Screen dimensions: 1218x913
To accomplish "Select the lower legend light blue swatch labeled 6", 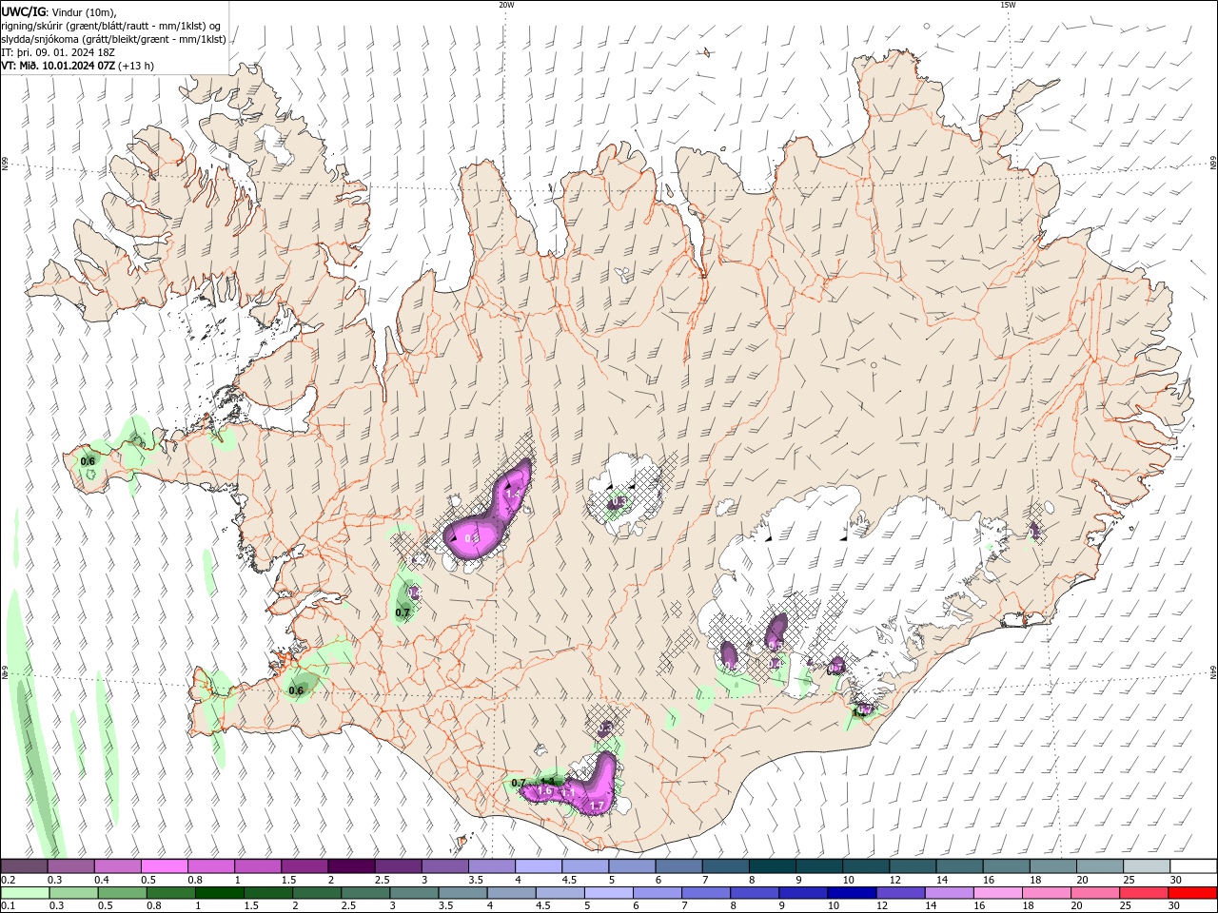I will tap(658, 893).
